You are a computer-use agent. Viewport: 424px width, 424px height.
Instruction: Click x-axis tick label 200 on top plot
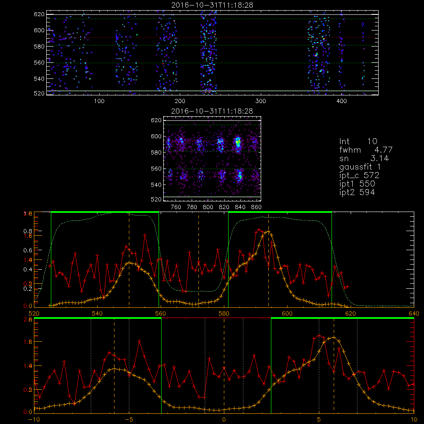tap(180, 101)
